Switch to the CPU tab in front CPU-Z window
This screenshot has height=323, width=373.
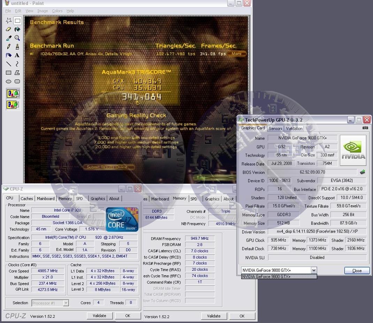coord(9,198)
